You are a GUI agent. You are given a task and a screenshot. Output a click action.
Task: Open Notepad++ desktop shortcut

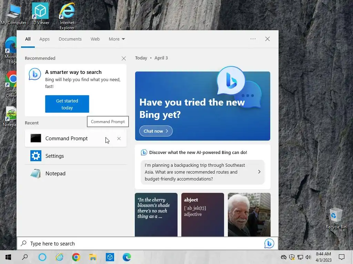point(10,116)
